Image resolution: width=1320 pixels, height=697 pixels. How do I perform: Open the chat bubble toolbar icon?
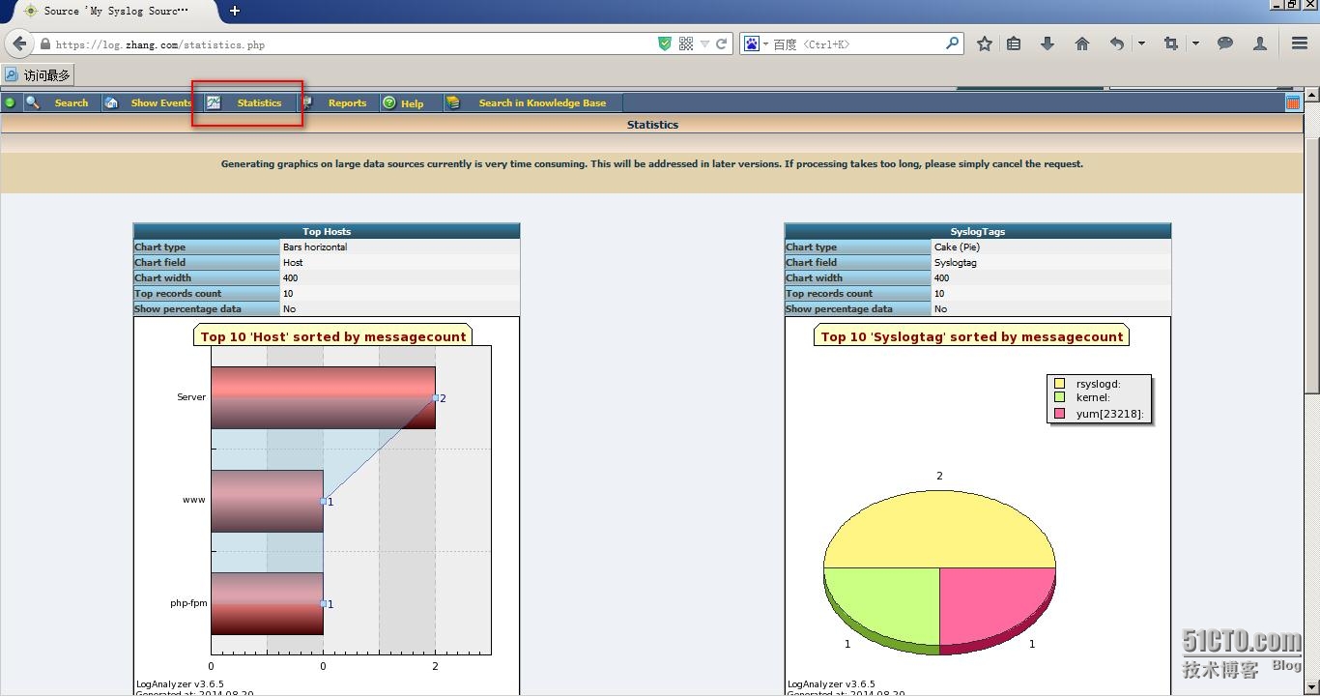tap(1225, 44)
